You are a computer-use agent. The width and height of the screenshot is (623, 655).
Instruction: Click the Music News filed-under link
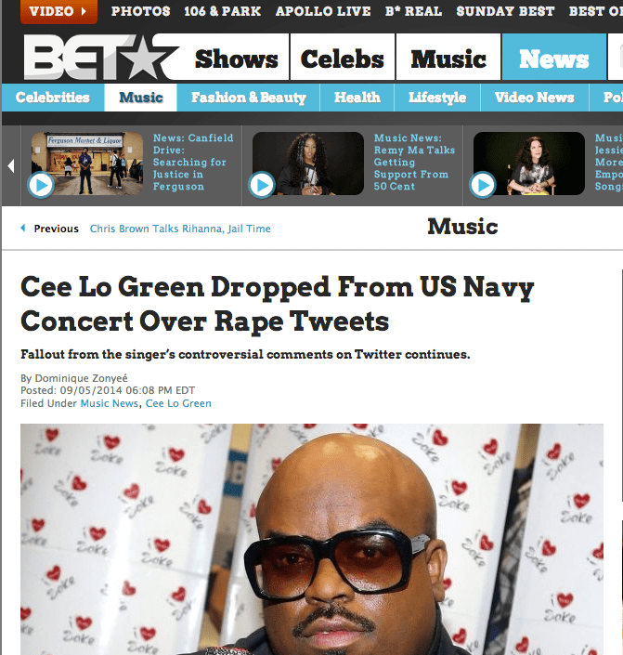click(109, 403)
